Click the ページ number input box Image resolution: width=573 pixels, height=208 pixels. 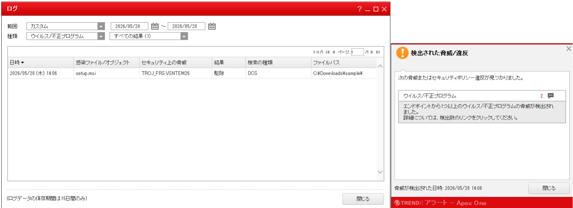357,52
